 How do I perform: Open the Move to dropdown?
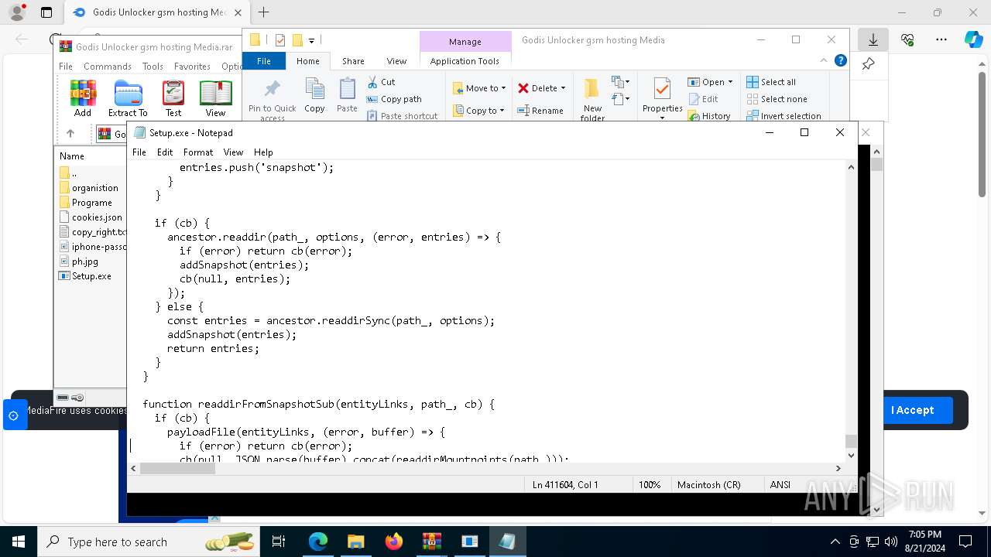pyautogui.click(x=479, y=88)
